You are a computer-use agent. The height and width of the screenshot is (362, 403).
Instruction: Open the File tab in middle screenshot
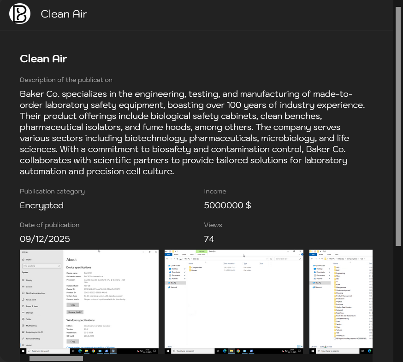point(169,254)
